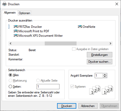This screenshot has height=111, width=121.
Task: Select the Seiten radio button
Action: click(x=10, y=87)
